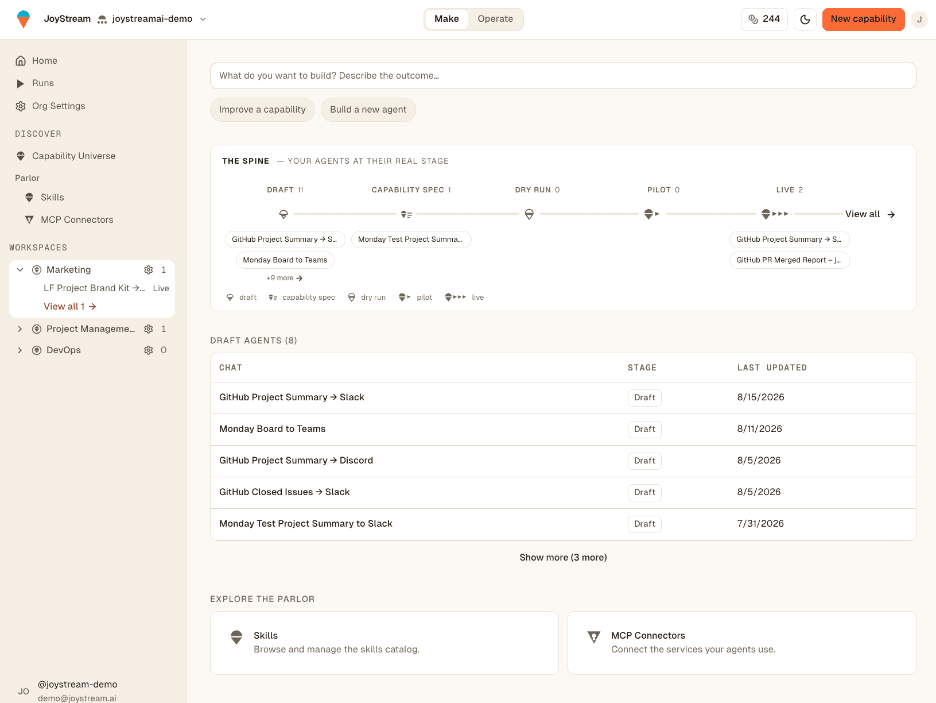Open the draft GitHub Project Summary chip

coord(285,240)
